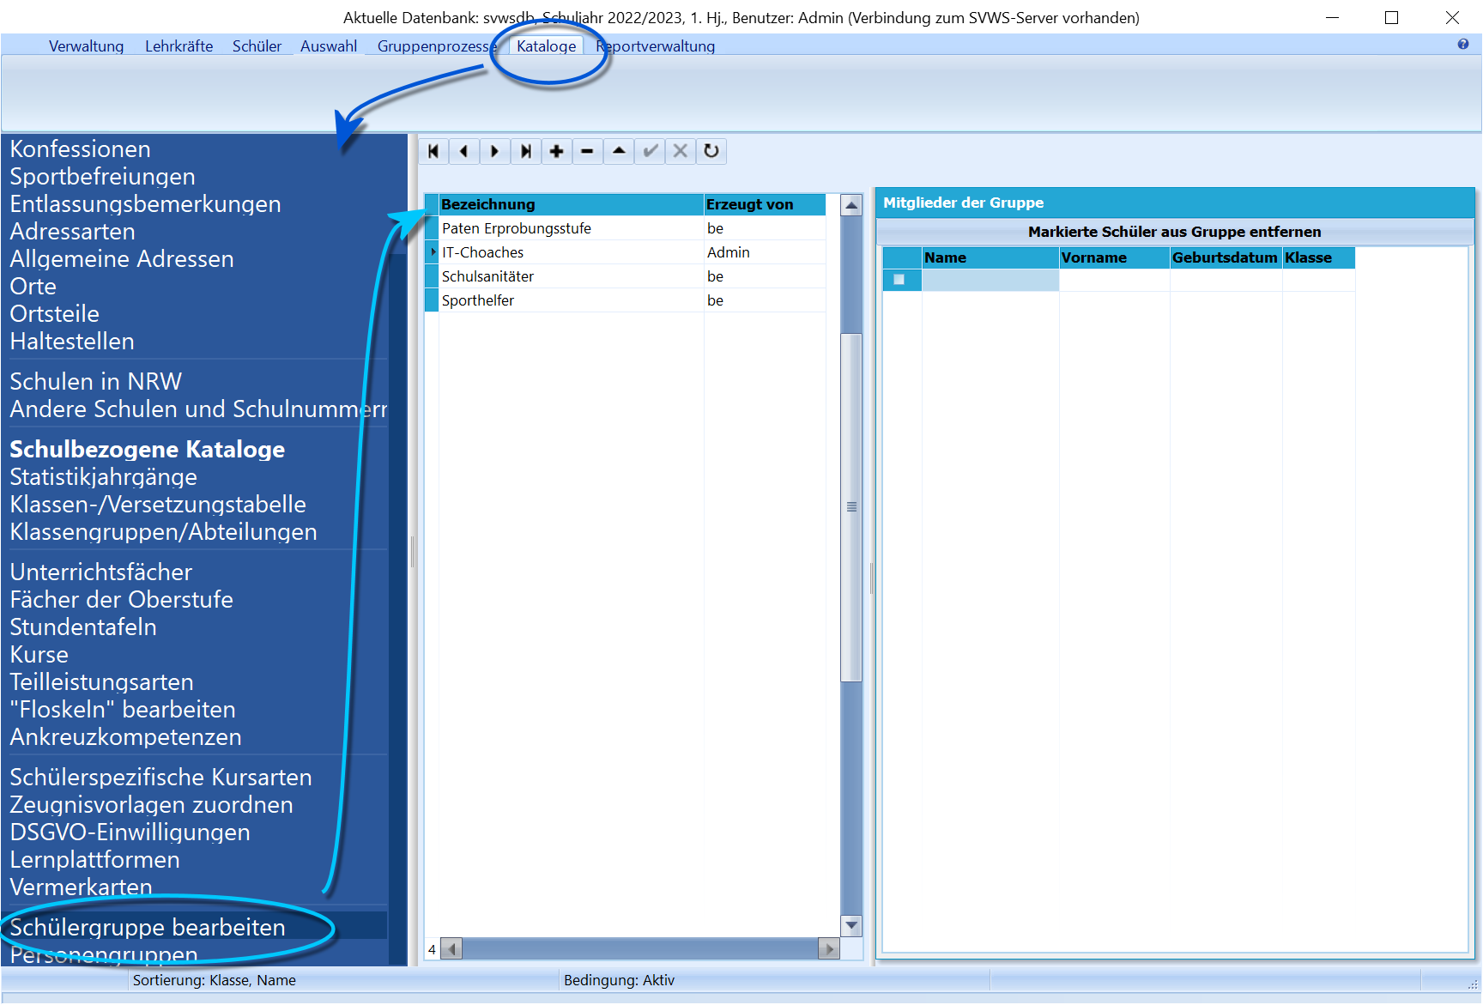1483x1005 pixels.
Task: Click Vorname column header in members table
Action: click(1114, 257)
